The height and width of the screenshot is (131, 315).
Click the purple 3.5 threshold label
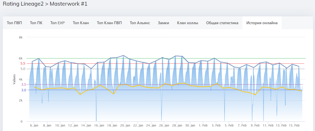23,85
